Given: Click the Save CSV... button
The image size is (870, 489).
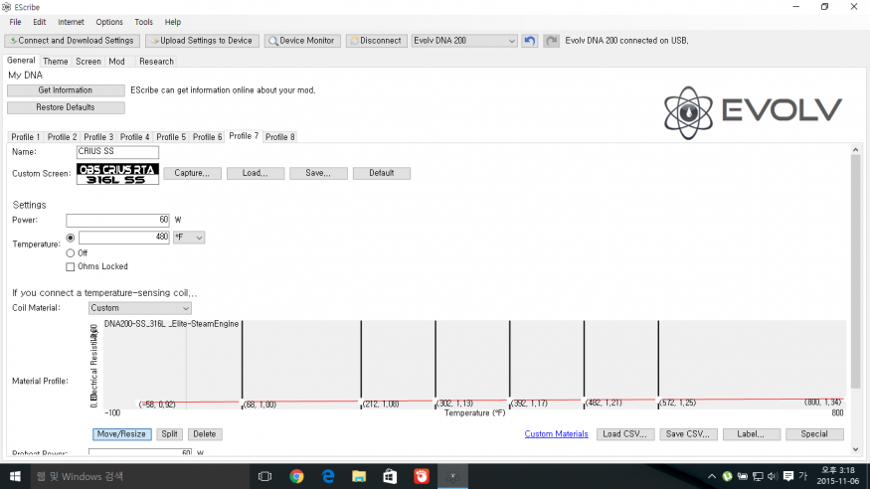Looking at the screenshot, I should point(688,434).
